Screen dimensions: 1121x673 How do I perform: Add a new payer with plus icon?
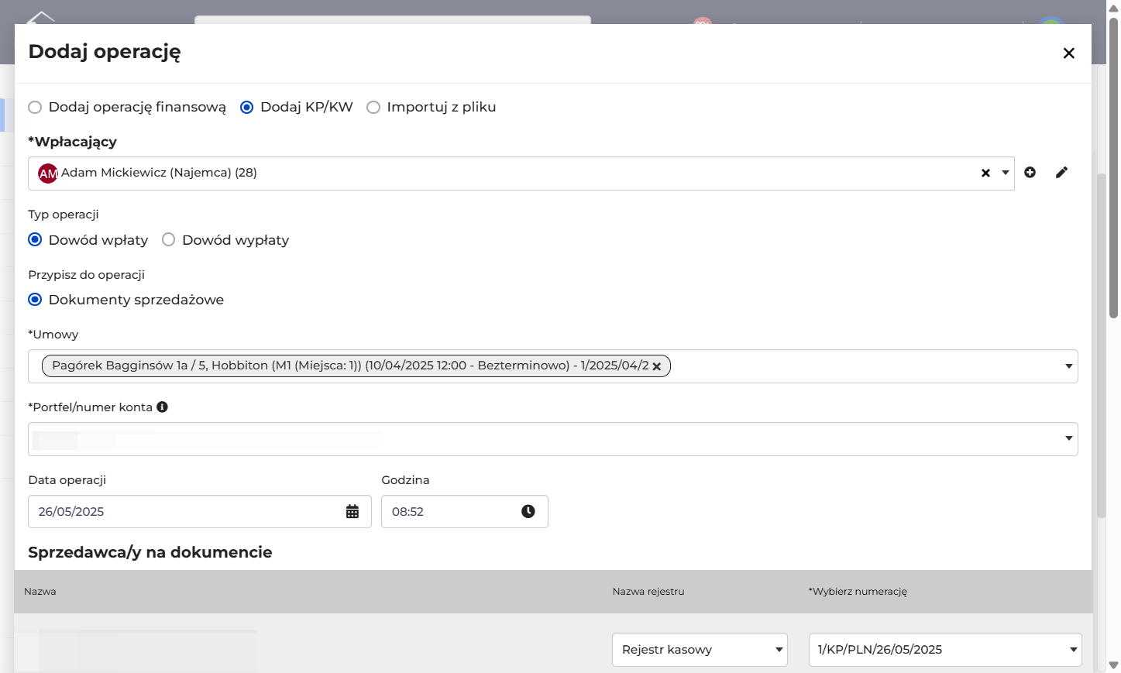click(x=1030, y=173)
